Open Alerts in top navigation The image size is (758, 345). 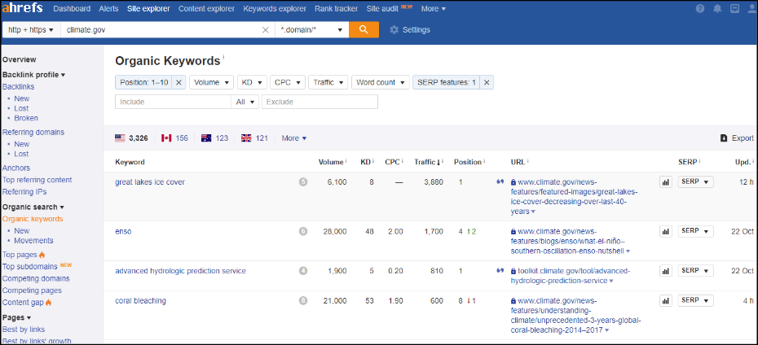[x=108, y=9]
